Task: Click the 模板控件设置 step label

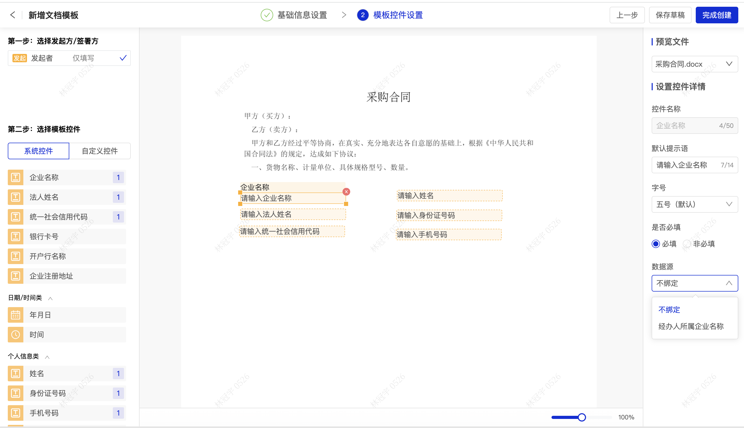Action: [398, 15]
